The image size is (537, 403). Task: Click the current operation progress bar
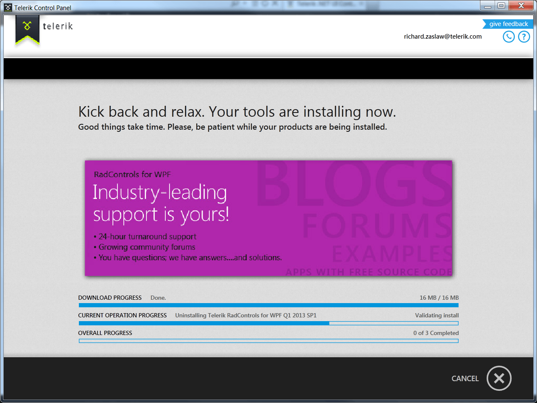[x=268, y=323]
